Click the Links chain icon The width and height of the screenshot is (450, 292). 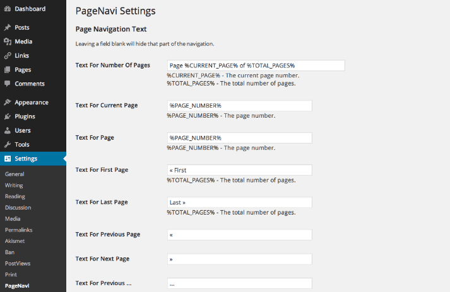[x=8, y=55]
